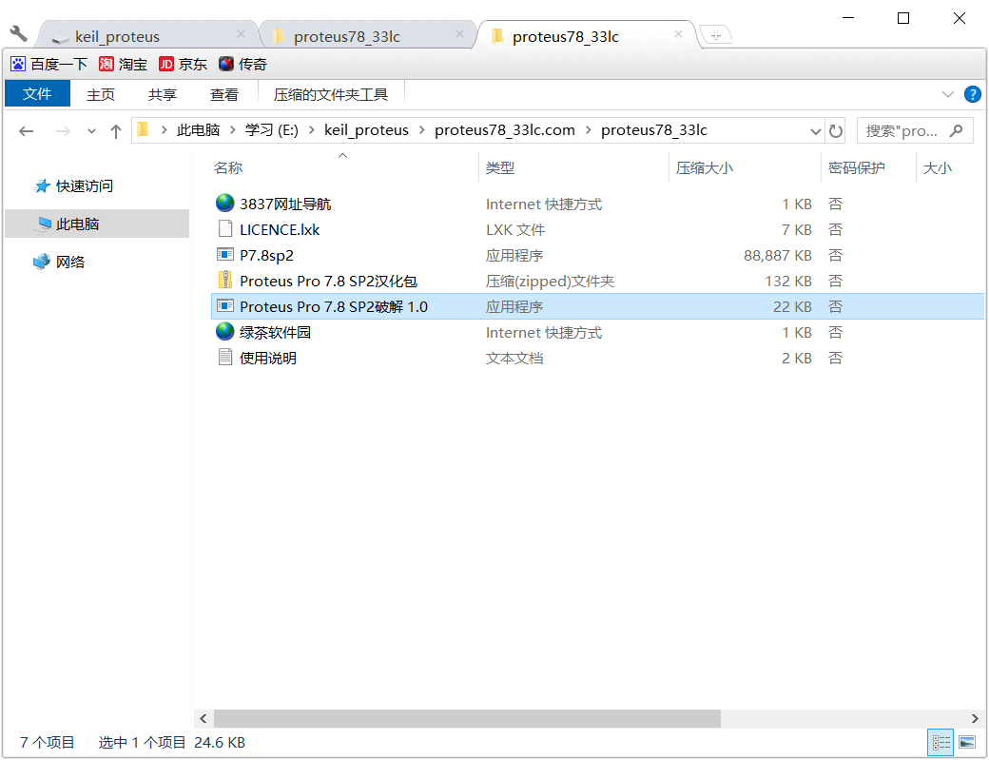Image resolution: width=989 pixels, height=760 pixels.
Task: Expand chevron after 学习 (E:) in path
Action: tap(312, 130)
